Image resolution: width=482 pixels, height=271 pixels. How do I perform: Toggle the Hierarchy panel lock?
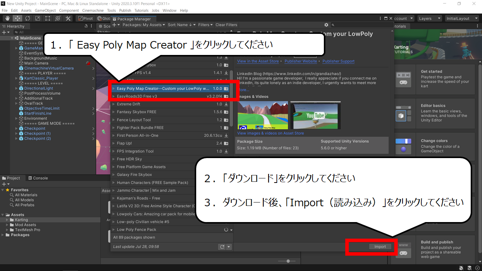[86, 26]
